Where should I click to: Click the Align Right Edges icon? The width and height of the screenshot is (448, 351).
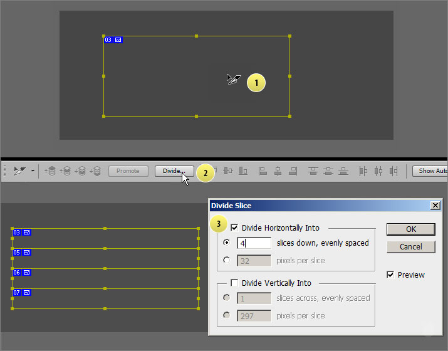293,170
